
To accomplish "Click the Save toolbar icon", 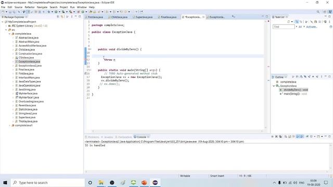I will point(10,12).
